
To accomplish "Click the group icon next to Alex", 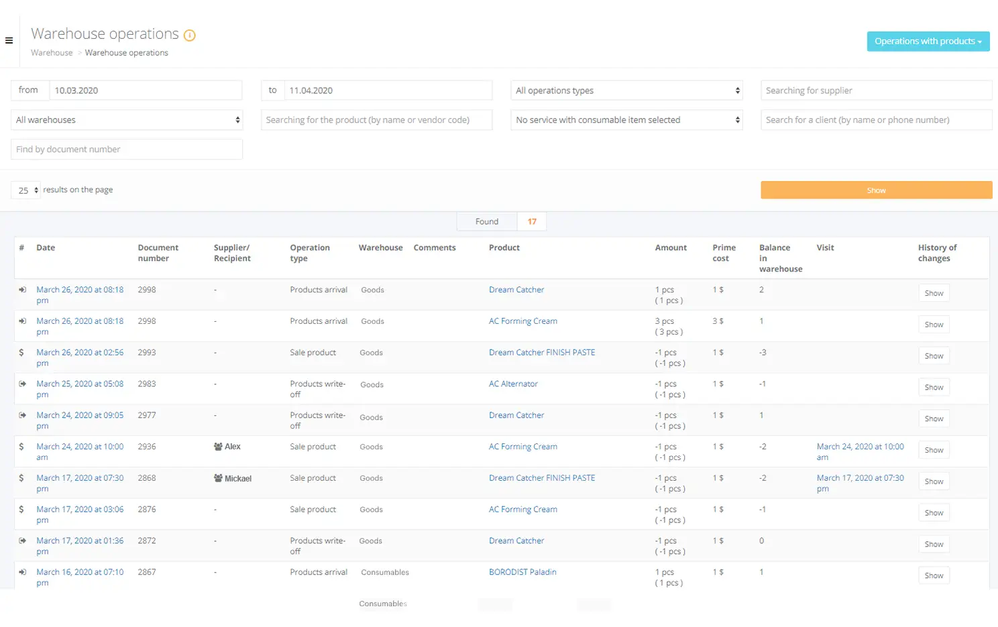I will coord(218,447).
